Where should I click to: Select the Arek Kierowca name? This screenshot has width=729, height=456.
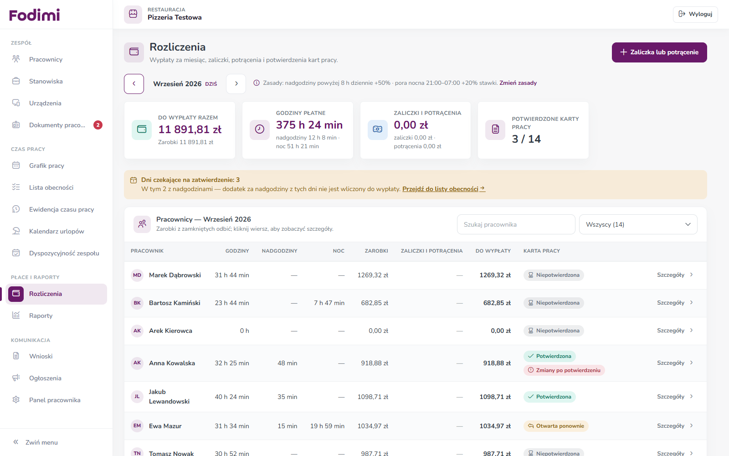click(170, 331)
